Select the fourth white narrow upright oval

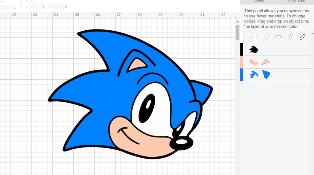[290, 37]
